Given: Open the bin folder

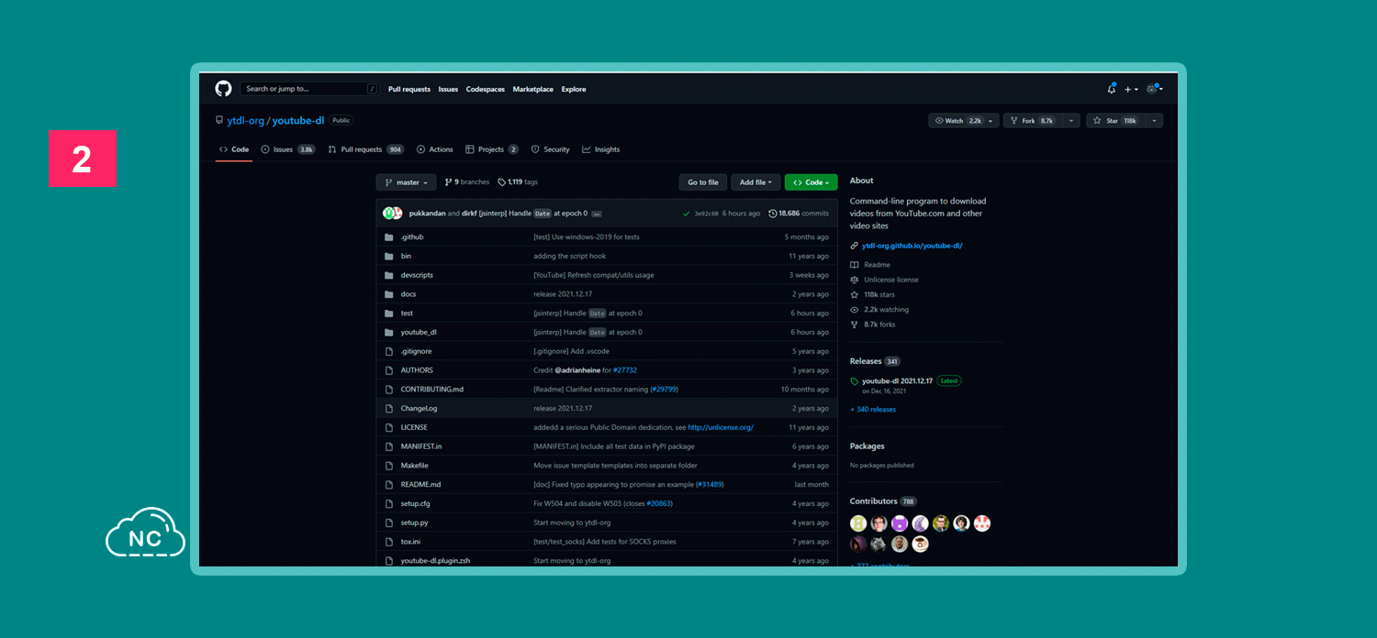Looking at the screenshot, I should pyautogui.click(x=406, y=256).
